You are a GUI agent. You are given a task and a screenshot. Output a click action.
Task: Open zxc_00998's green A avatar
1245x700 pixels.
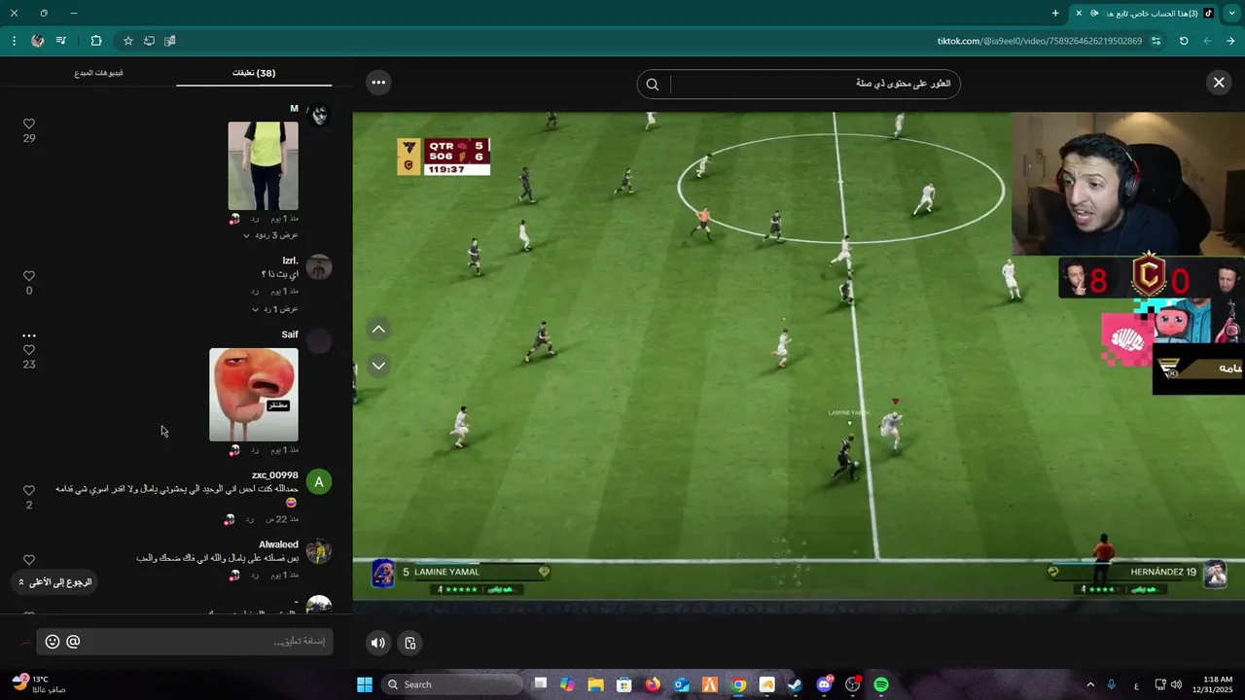coord(318,482)
